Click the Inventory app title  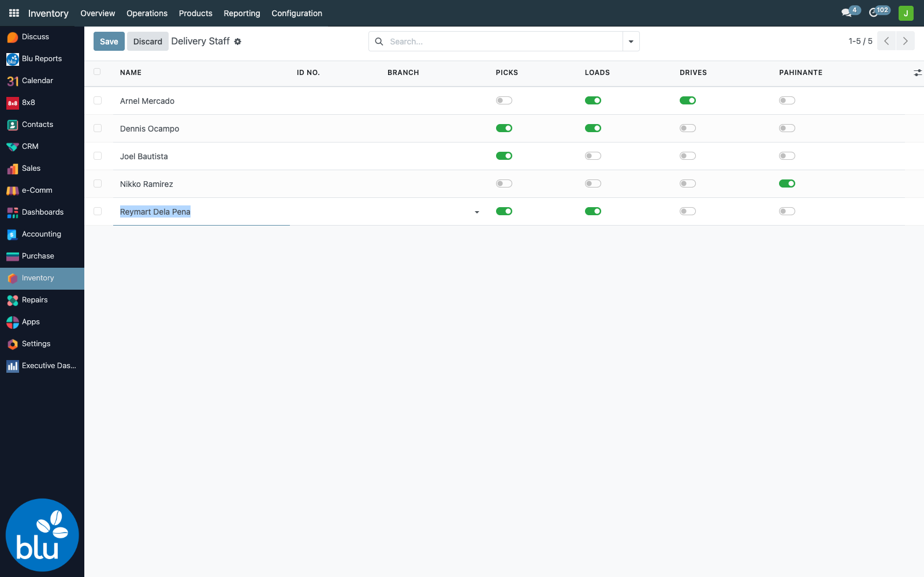[x=49, y=13]
